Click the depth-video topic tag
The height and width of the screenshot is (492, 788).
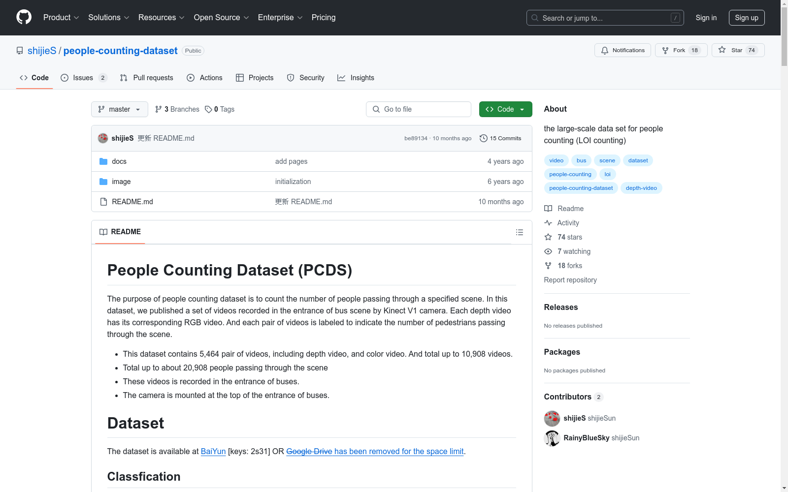(x=641, y=188)
